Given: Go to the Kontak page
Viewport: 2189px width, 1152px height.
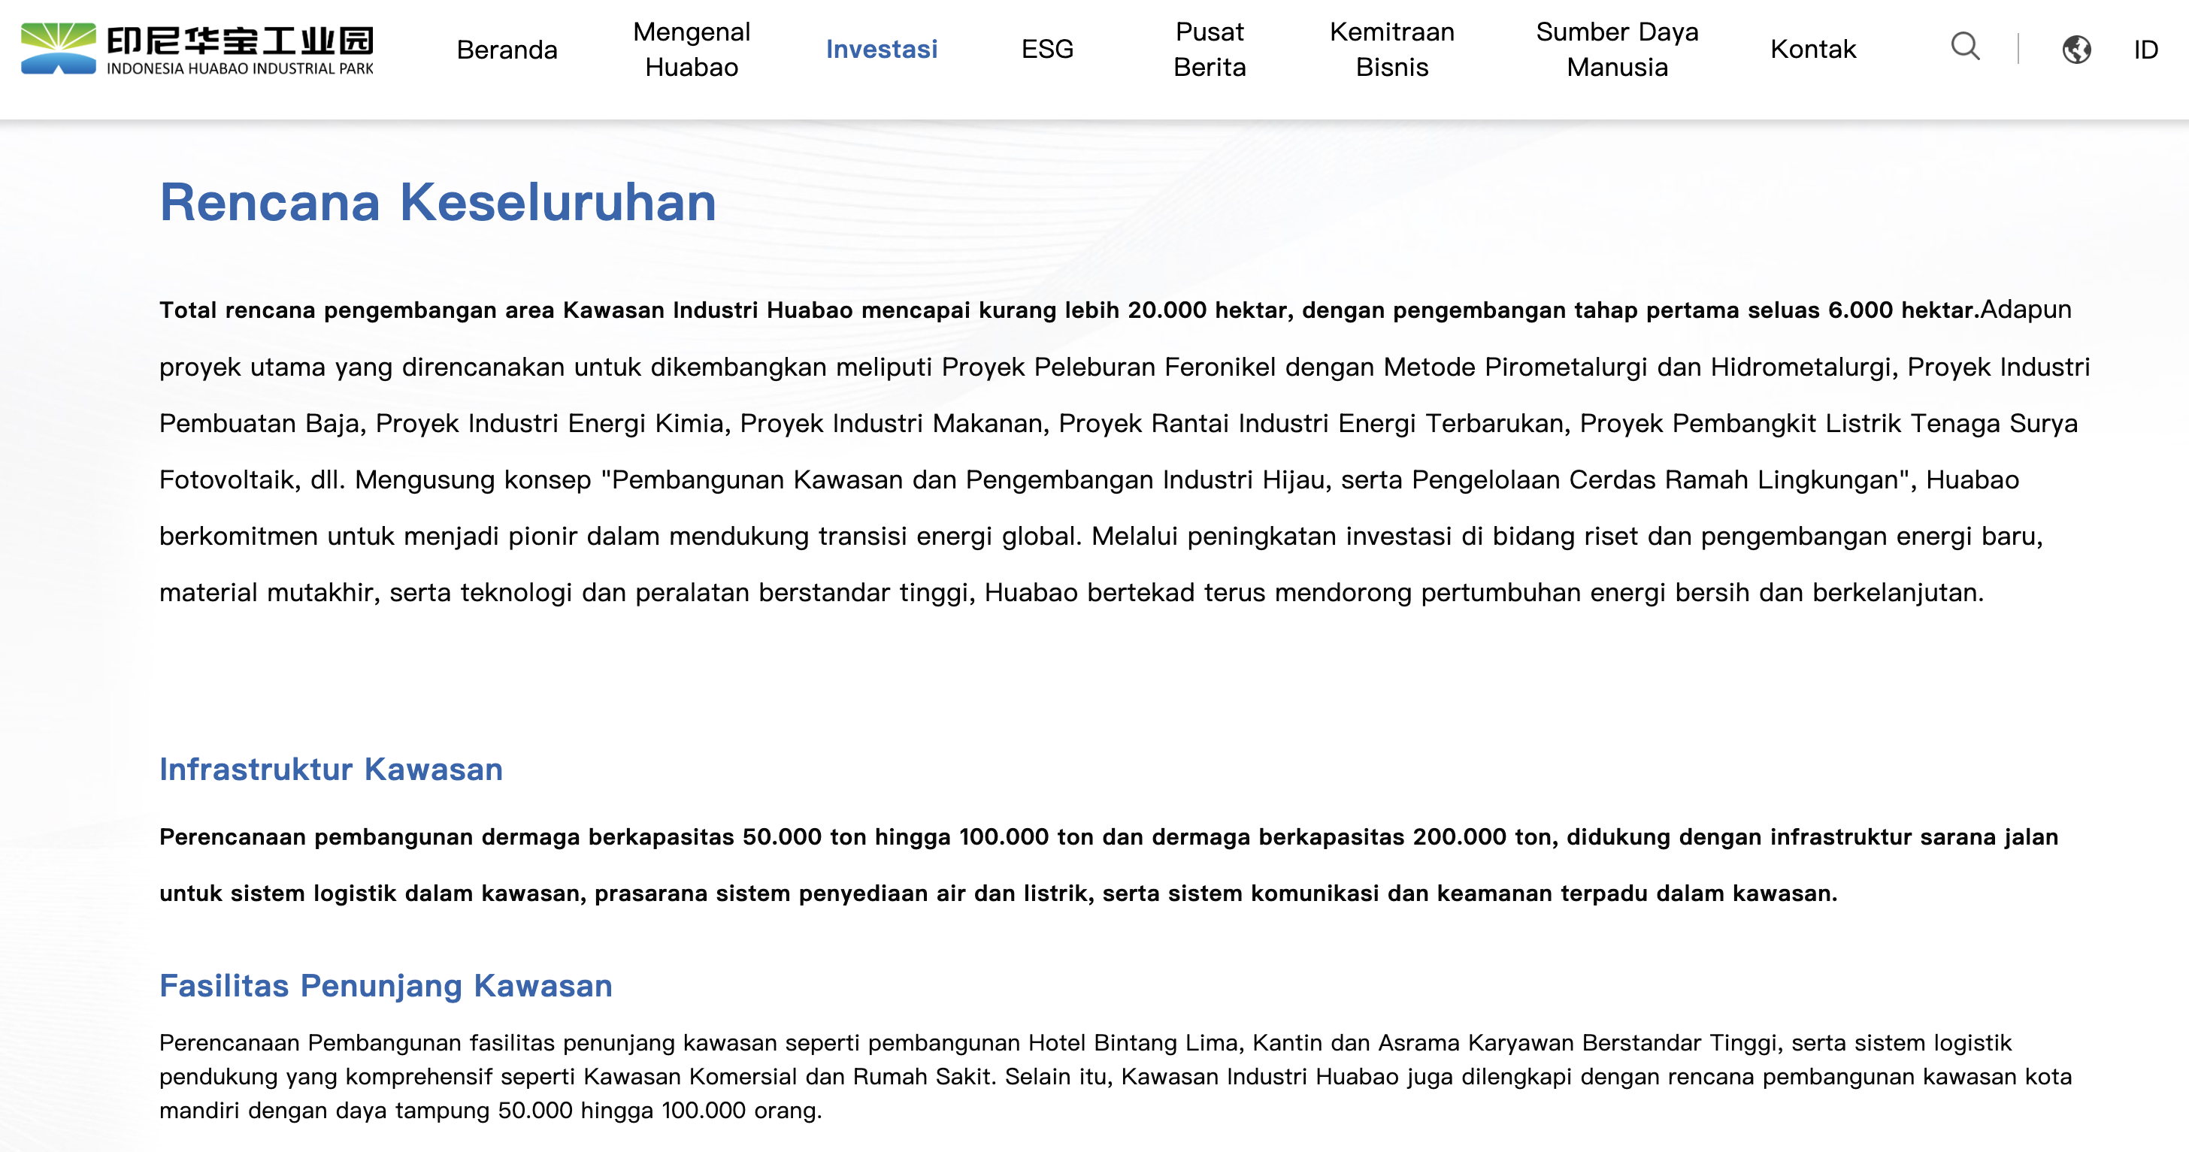Looking at the screenshot, I should pyautogui.click(x=1812, y=50).
